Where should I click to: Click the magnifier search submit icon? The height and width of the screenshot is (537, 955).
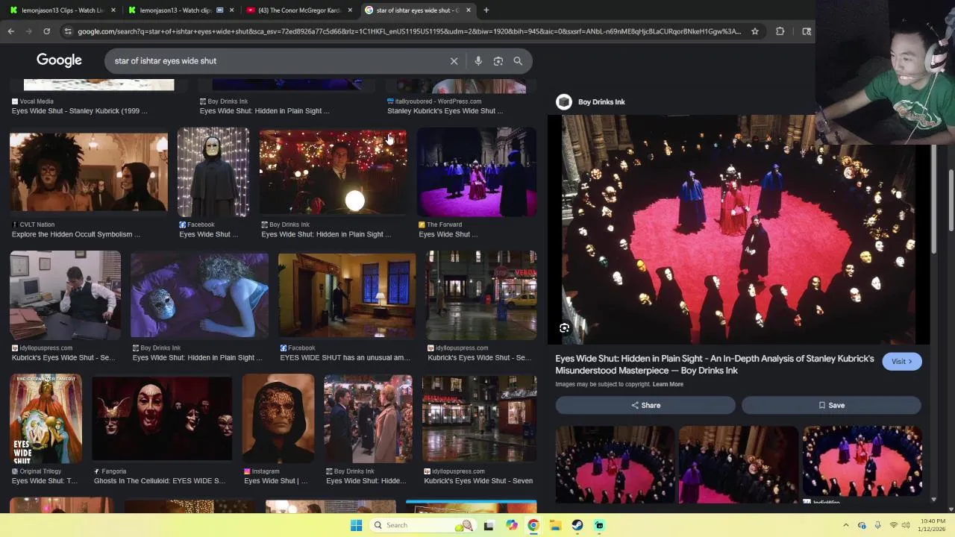[x=518, y=61]
